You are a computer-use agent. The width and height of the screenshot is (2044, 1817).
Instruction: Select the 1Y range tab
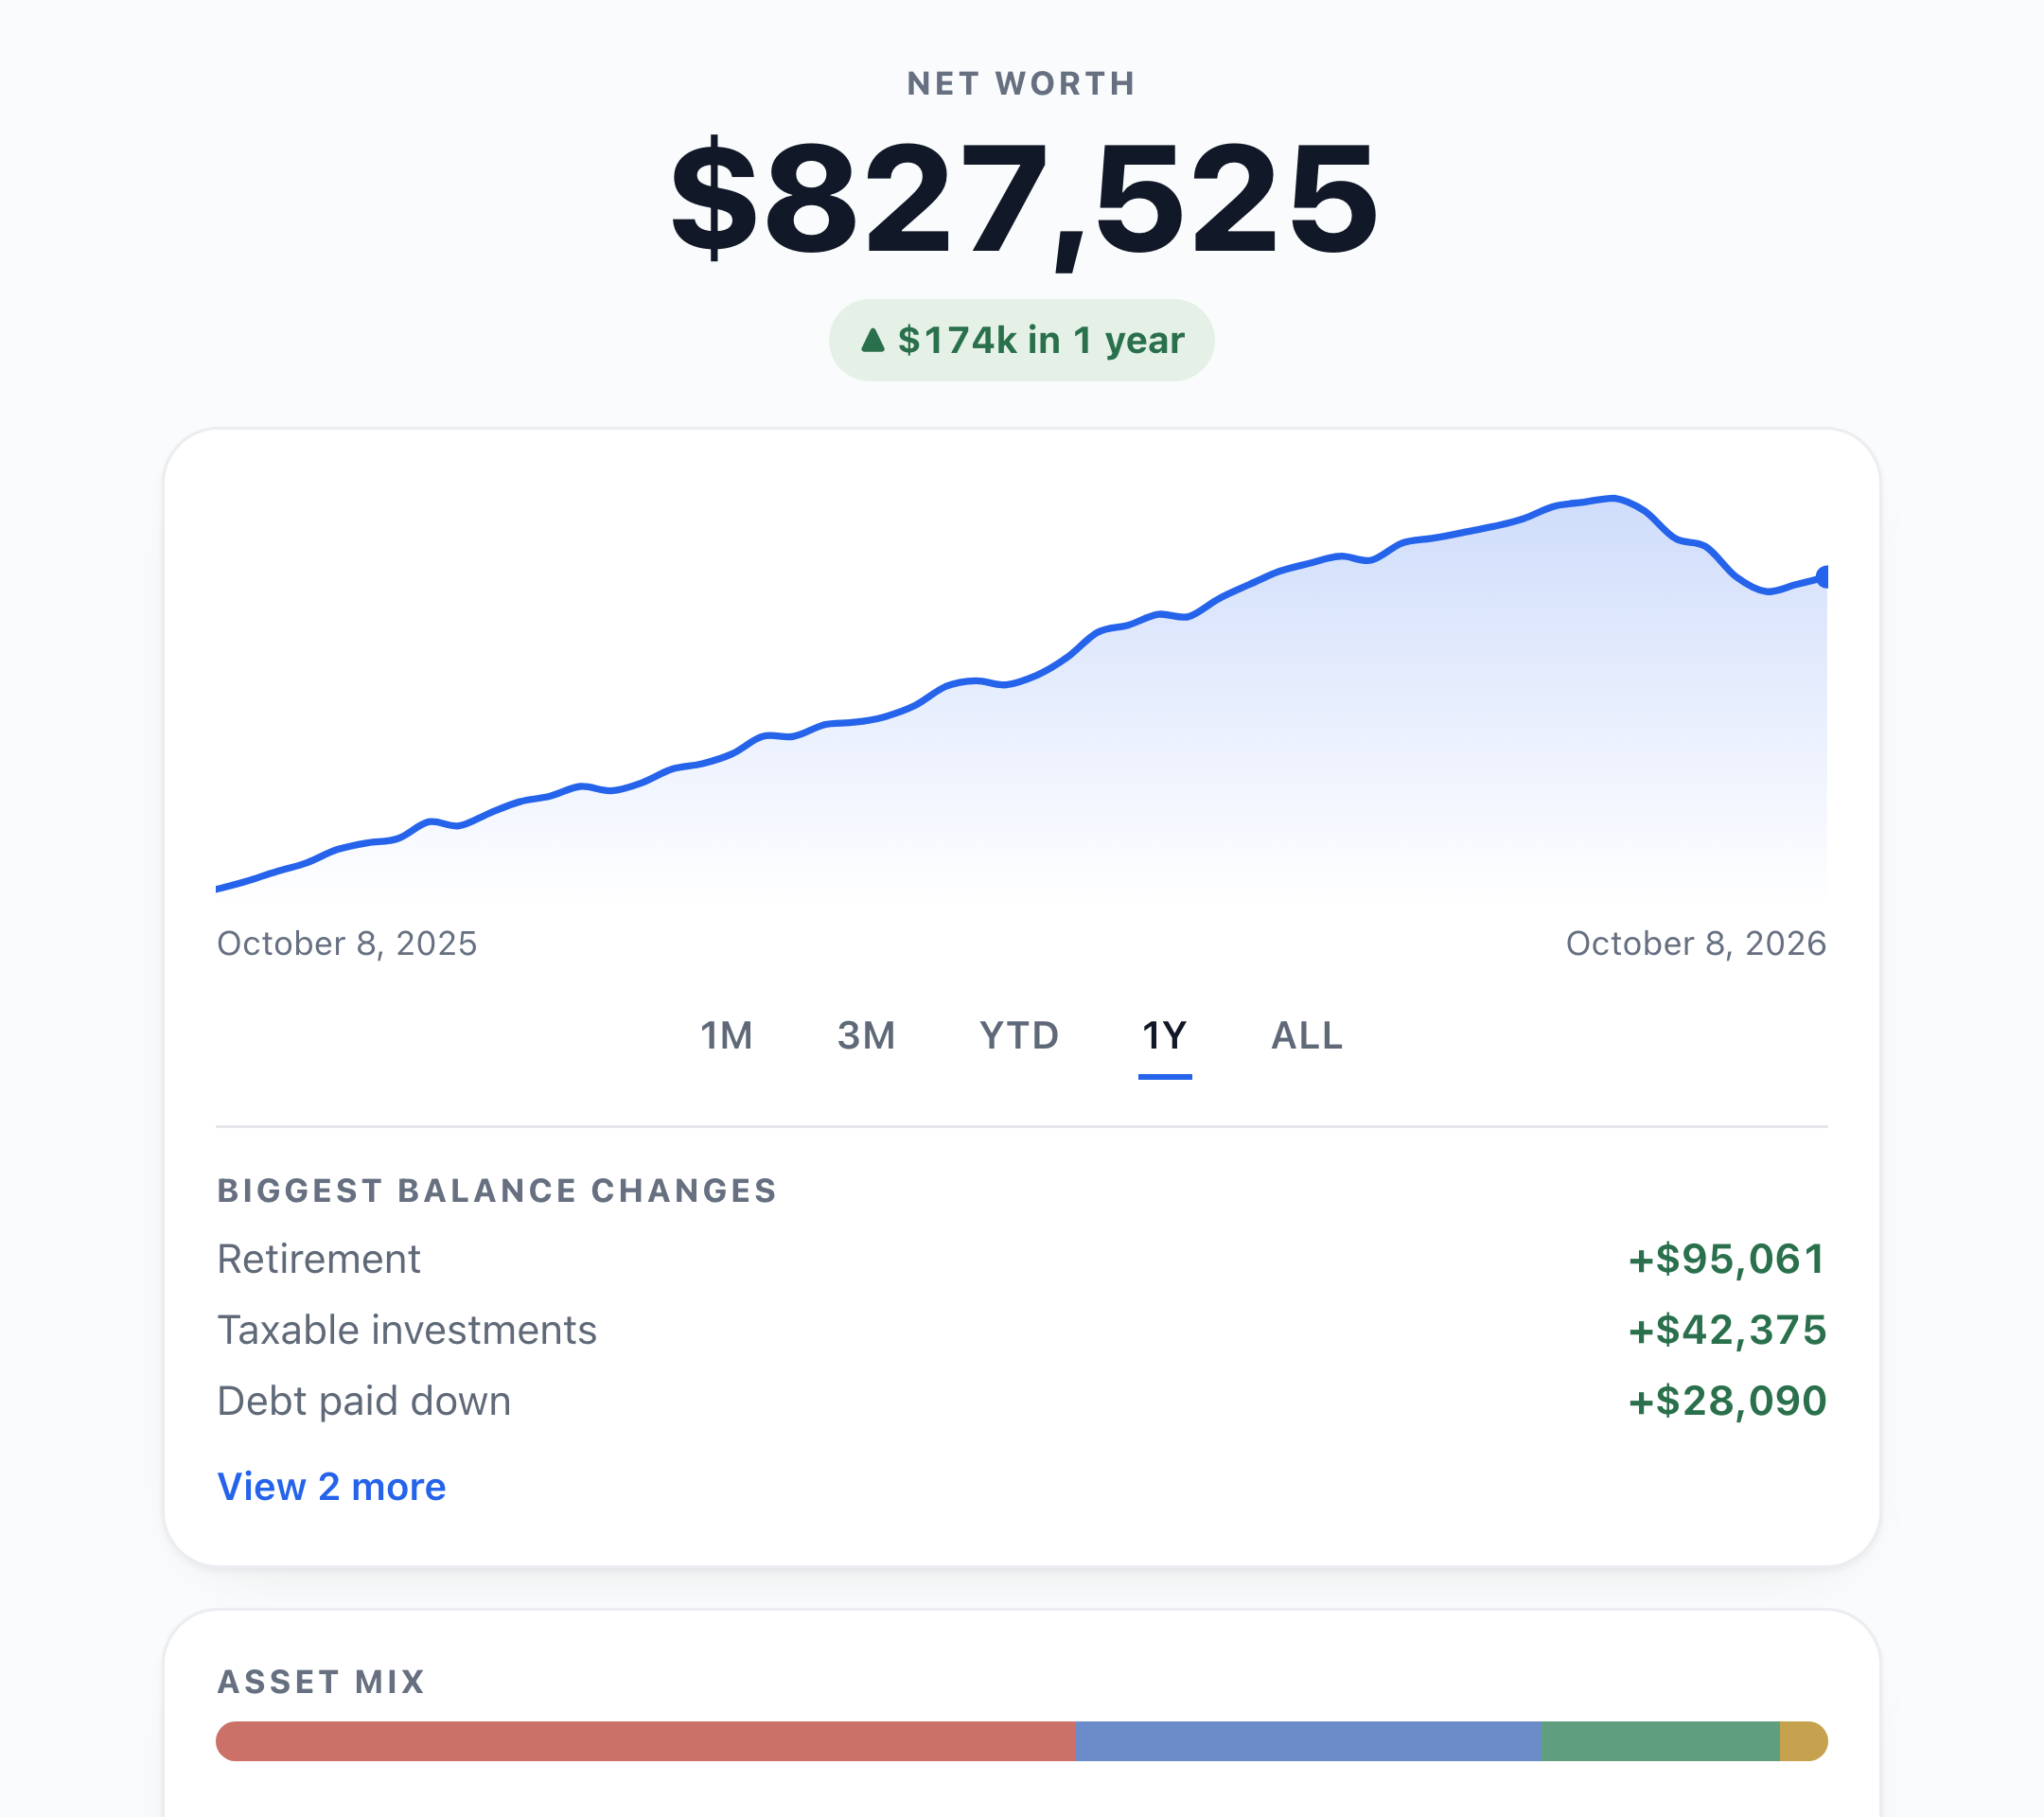[1164, 1036]
